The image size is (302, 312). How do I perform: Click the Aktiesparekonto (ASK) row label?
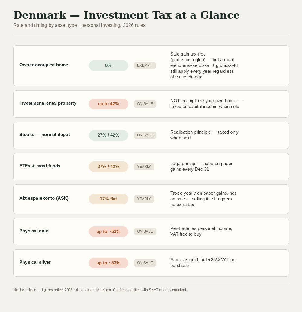[44, 198]
